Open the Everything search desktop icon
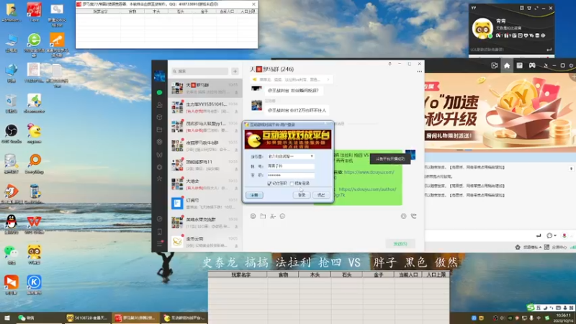The image size is (576, 324). (34, 164)
